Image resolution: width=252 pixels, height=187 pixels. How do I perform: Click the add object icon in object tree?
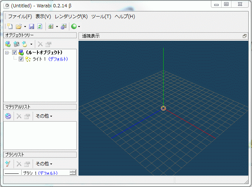point(8,44)
